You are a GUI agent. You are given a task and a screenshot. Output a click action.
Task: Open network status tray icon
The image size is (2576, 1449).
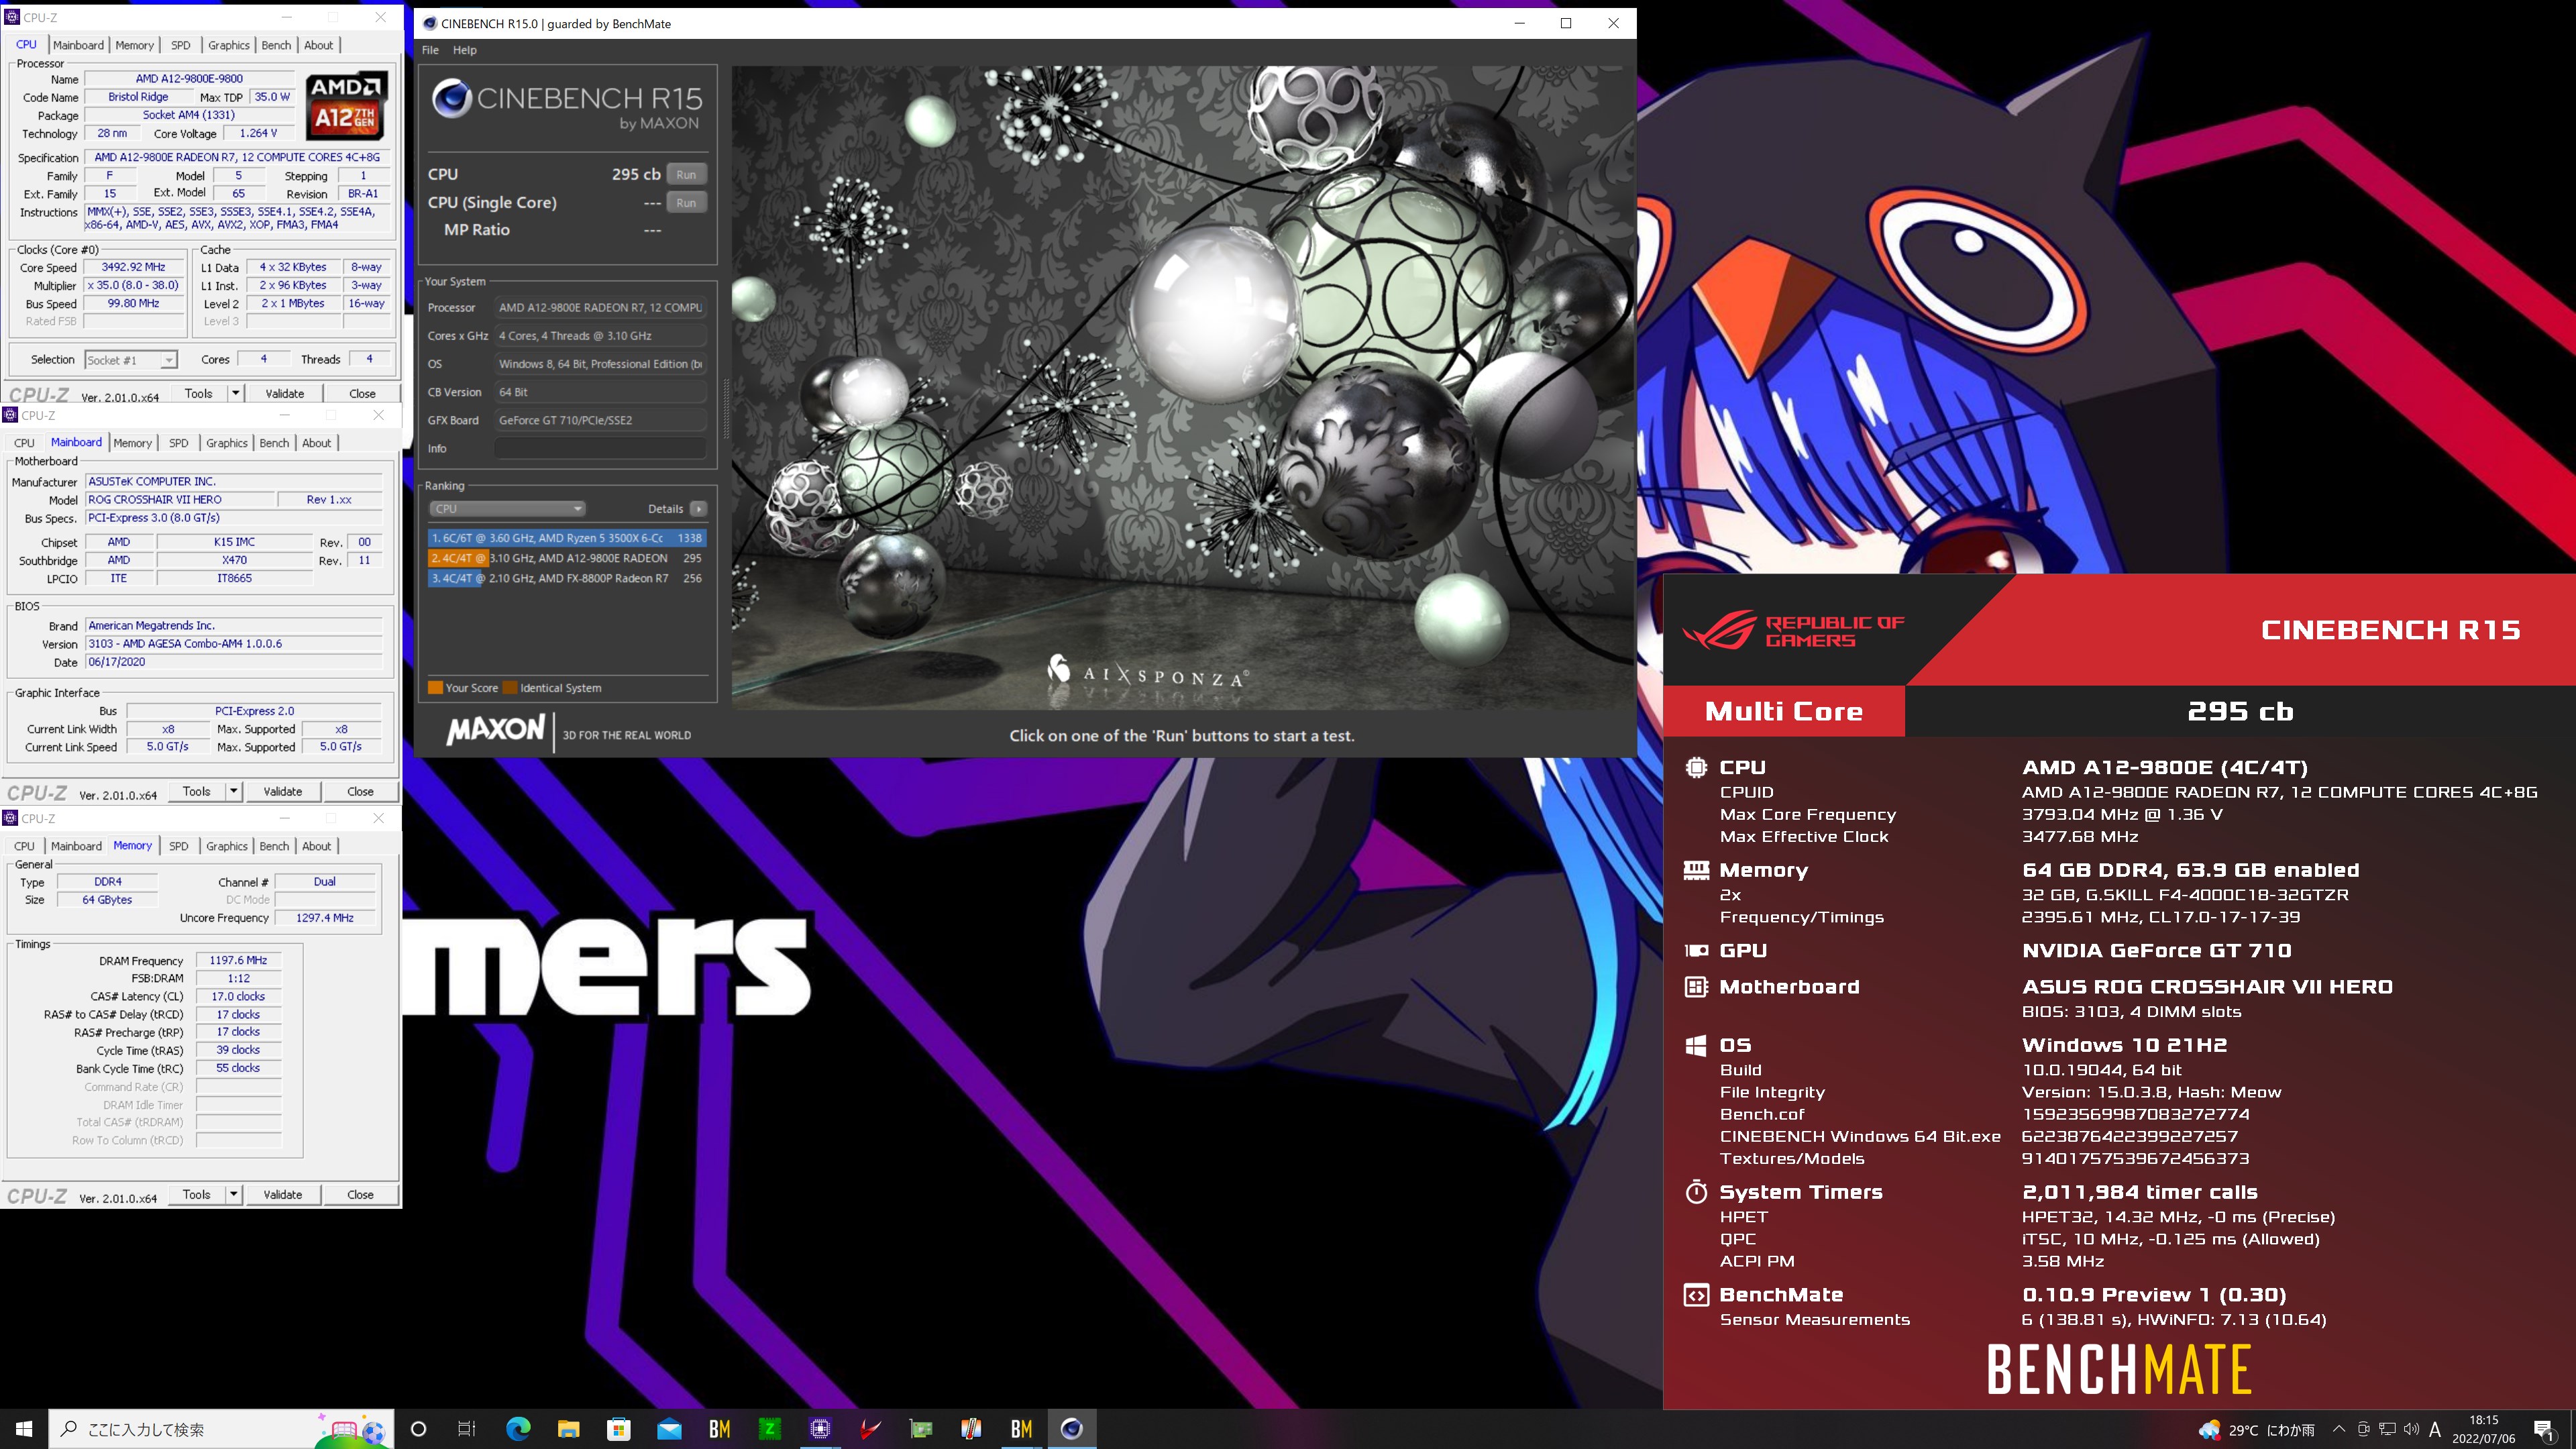tap(2387, 1430)
